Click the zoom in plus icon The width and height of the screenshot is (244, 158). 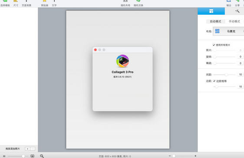(x=195, y=156)
